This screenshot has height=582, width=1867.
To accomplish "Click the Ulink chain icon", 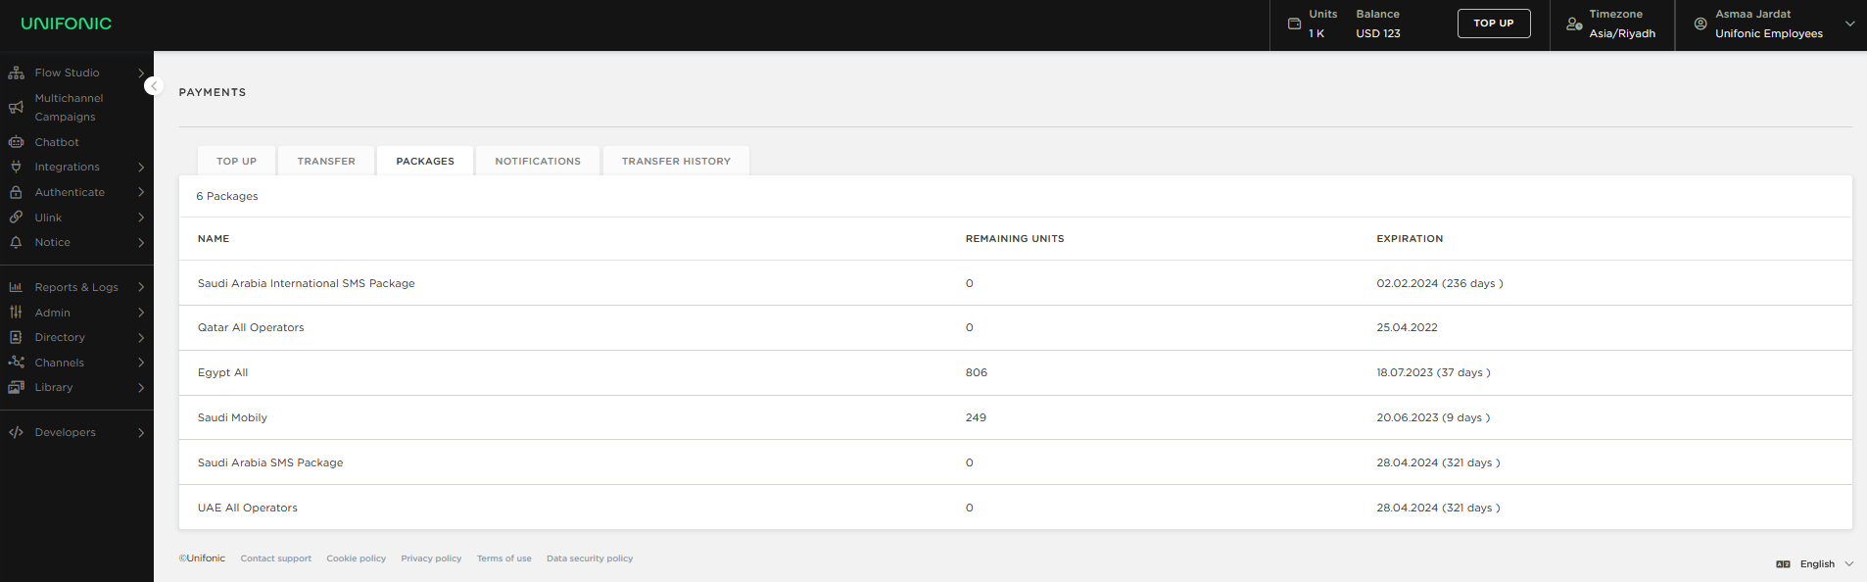I will pos(16,218).
